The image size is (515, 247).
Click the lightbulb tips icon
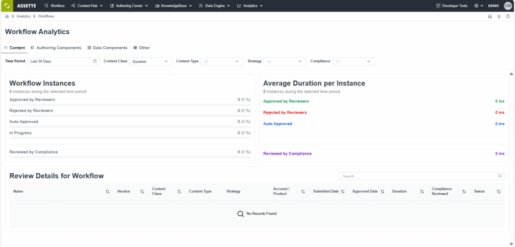click(x=499, y=17)
